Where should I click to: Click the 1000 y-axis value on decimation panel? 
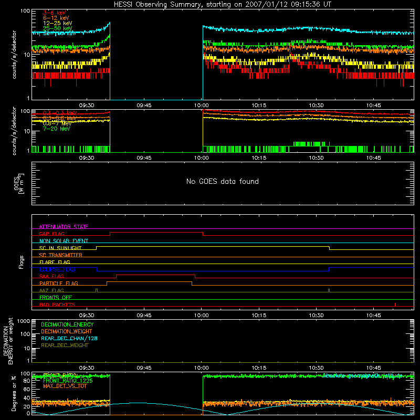[24, 321]
